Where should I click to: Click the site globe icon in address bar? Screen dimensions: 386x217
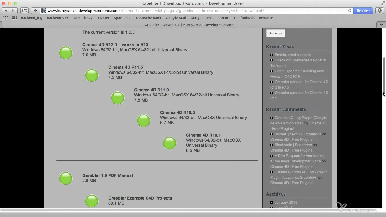pyautogui.click(x=44, y=11)
